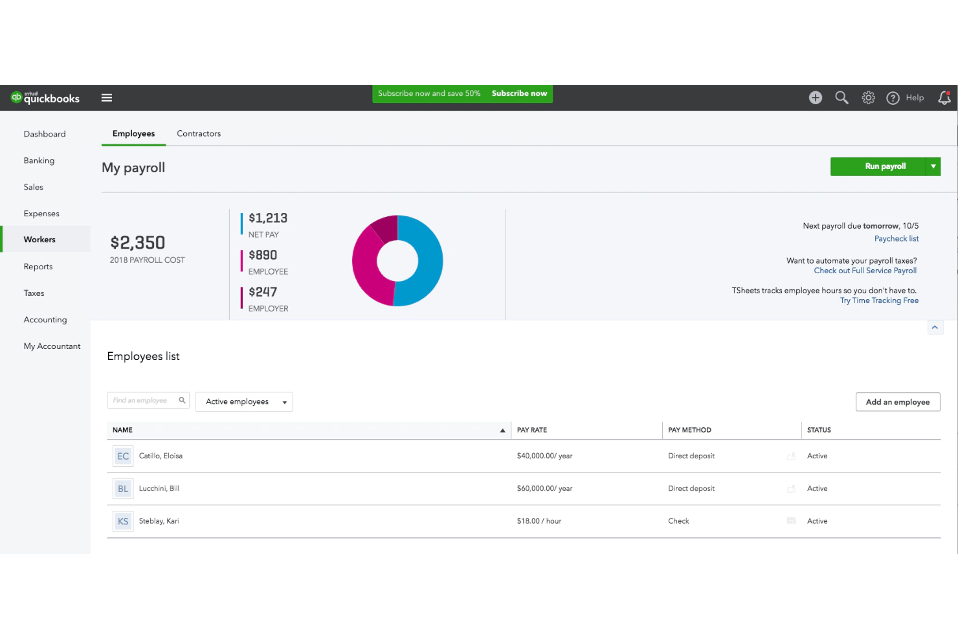The width and height of the screenshot is (958, 639).
Task: Click the Help text in header
Action: click(915, 98)
